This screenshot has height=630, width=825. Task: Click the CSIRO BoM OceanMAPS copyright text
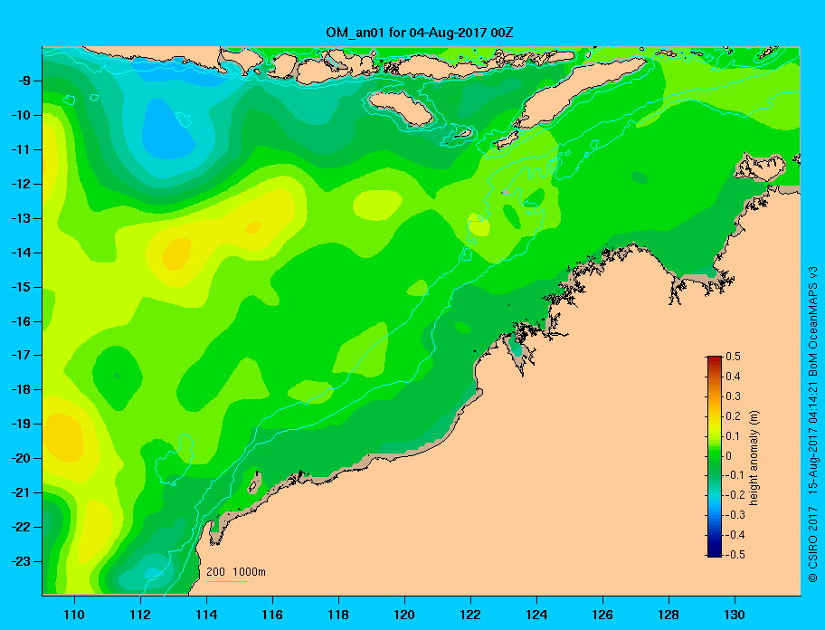click(x=813, y=425)
